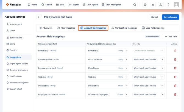Open Signals in the top navigation
184x112 pixels.
pyautogui.click(x=74, y=5)
